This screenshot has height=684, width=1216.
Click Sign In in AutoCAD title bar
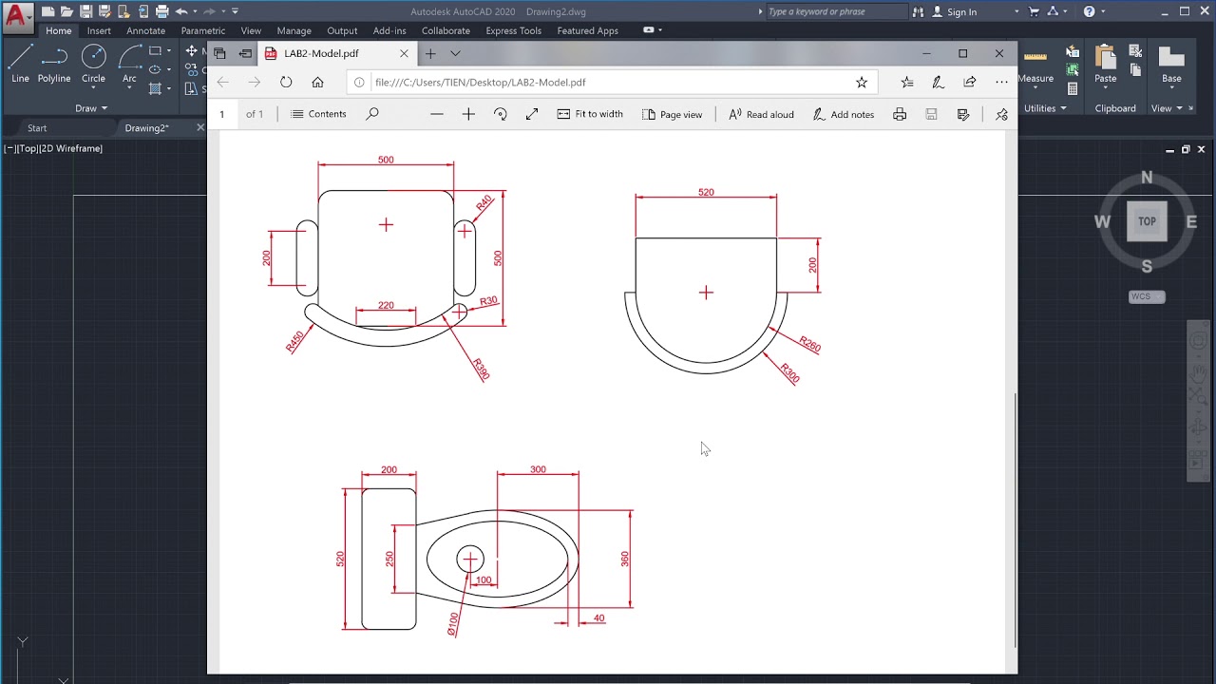(x=961, y=11)
